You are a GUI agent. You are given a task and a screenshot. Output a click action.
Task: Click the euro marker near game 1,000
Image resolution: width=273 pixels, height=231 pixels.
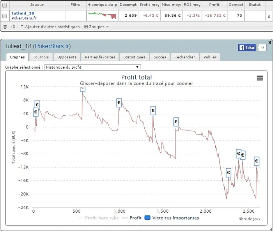point(119,102)
